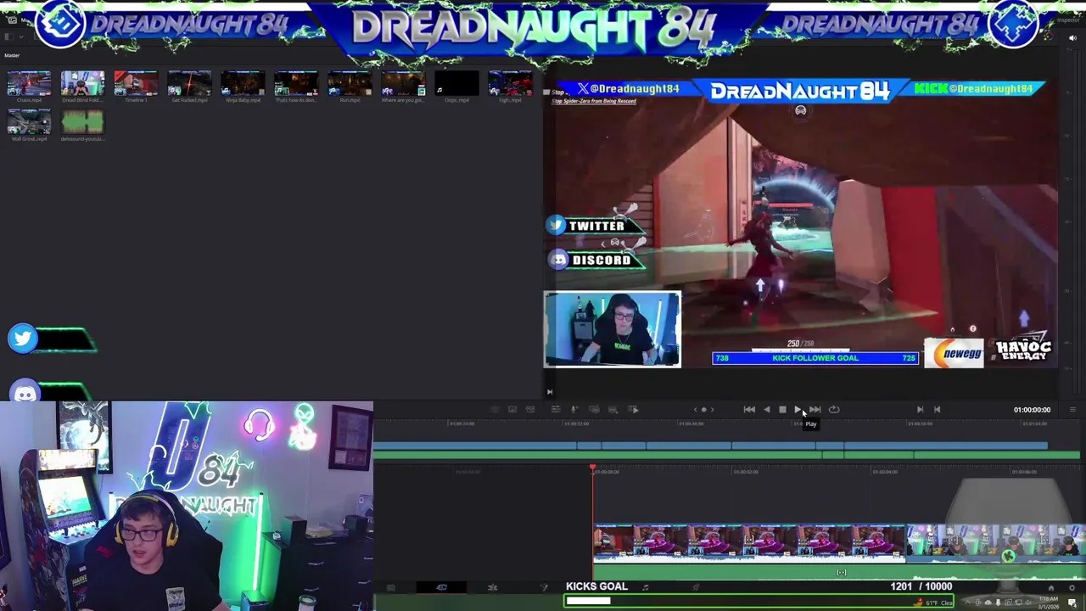
Task: Select the Dread Blind Fold clip thumbnail
Action: [x=82, y=84]
